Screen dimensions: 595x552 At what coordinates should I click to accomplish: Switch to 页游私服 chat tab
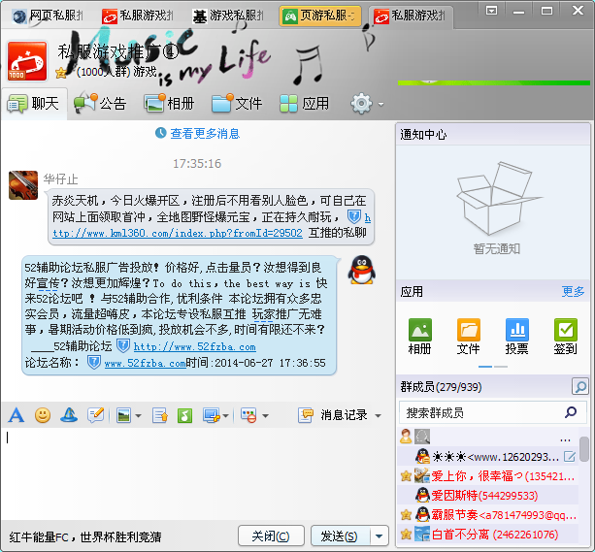[x=320, y=16]
